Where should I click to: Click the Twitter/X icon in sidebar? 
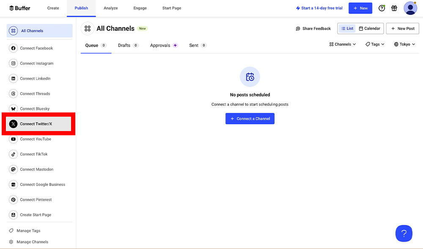coord(13,124)
